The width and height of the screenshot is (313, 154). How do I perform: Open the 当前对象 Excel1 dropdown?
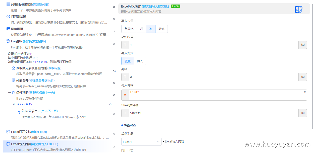tap(141, 142)
